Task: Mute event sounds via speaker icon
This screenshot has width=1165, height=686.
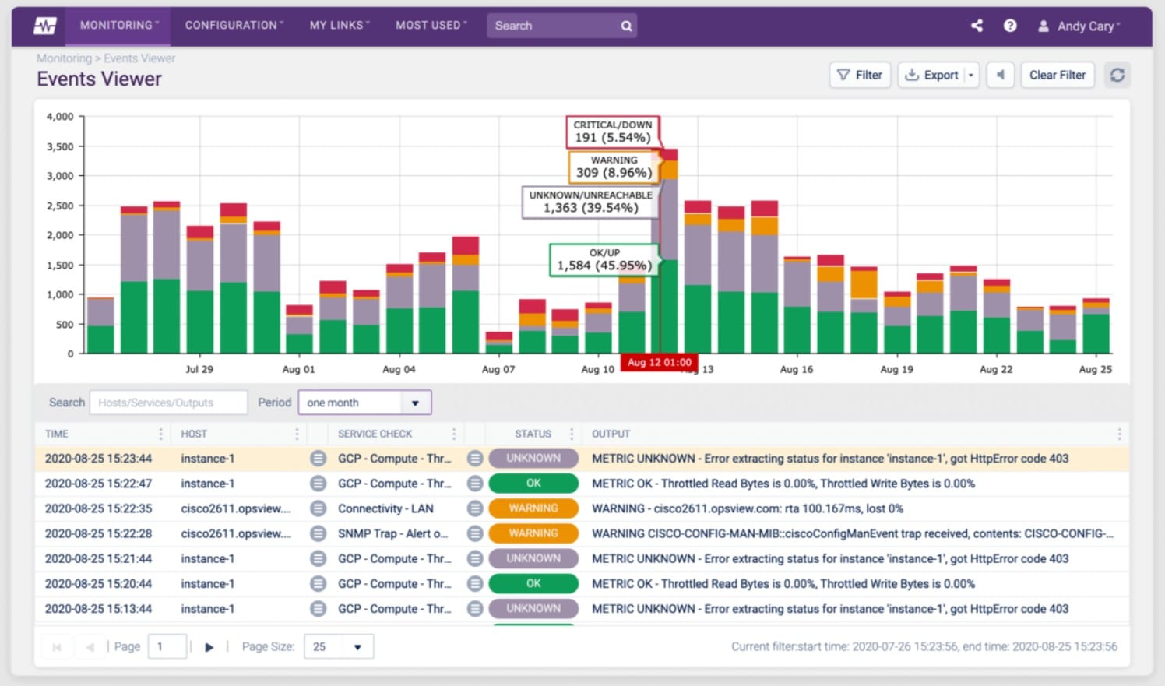Action: point(1001,75)
